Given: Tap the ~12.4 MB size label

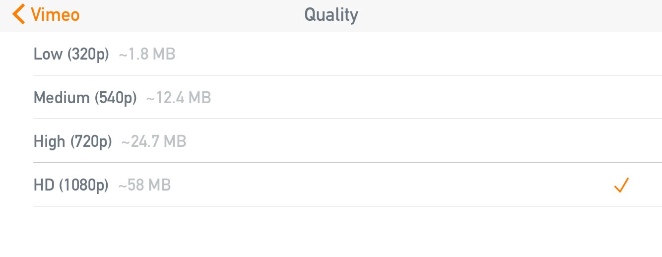Looking at the screenshot, I should [179, 98].
